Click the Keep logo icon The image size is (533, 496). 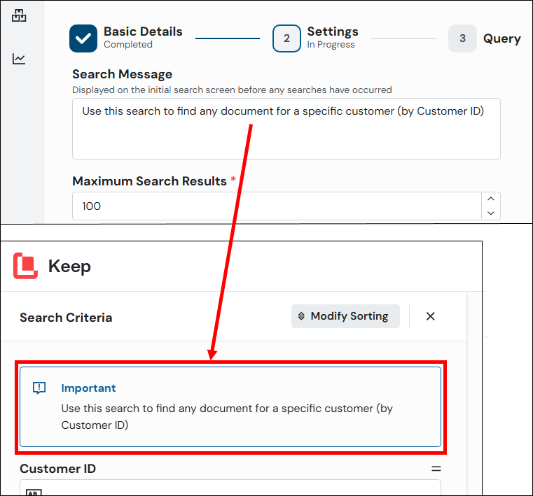pos(25,266)
